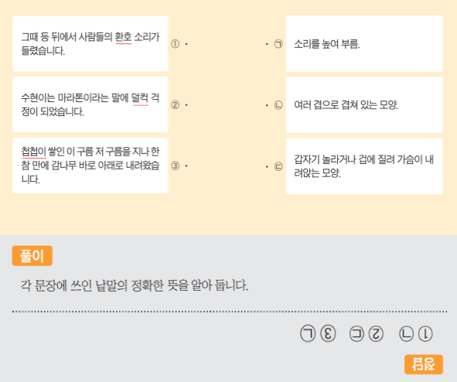Click the orange 풀이 label

pos(32,256)
